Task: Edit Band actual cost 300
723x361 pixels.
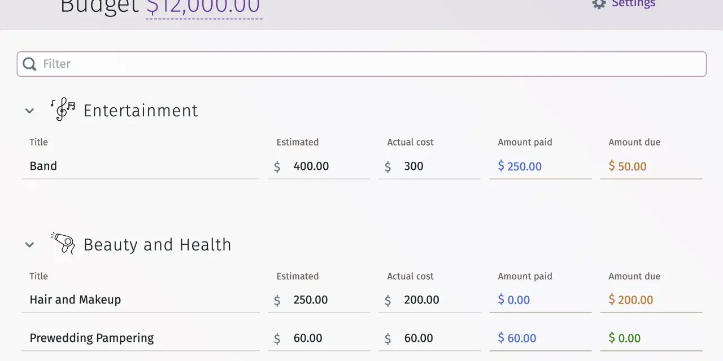Action: pos(429,166)
